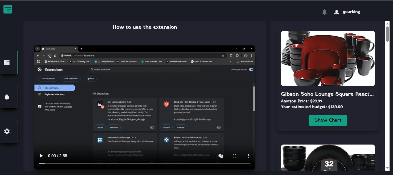Click the username 'yourking'
The width and height of the screenshot is (393, 175).
click(x=351, y=12)
